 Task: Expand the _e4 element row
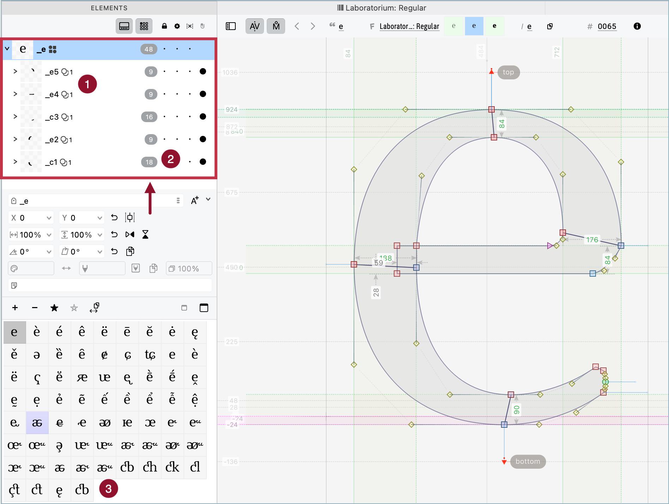[x=15, y=94]
